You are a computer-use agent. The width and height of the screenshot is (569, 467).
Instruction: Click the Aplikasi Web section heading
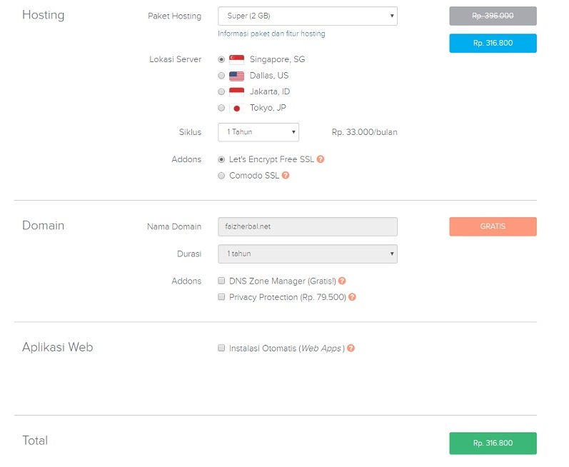[58, 347]
